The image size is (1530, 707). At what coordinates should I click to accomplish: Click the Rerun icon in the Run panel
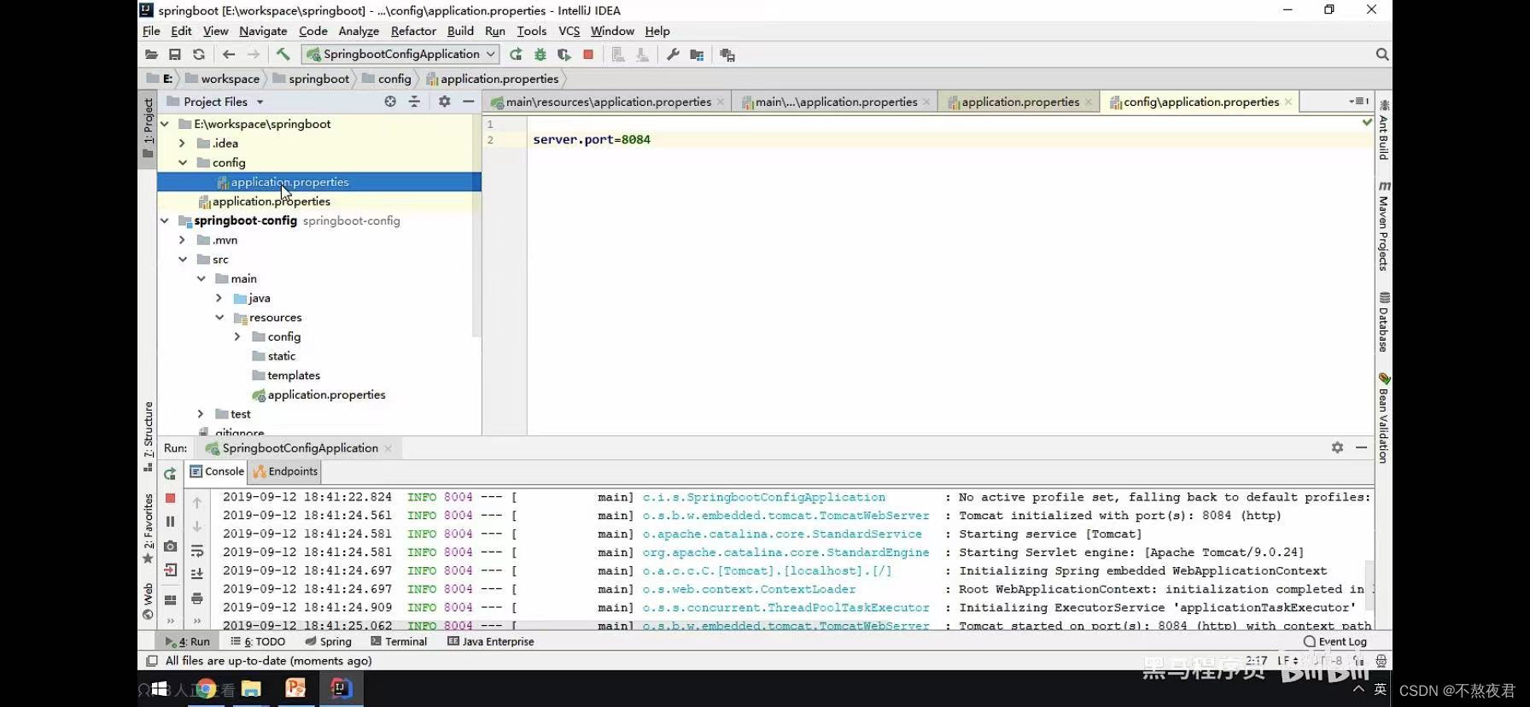click(x=170, y=474)
